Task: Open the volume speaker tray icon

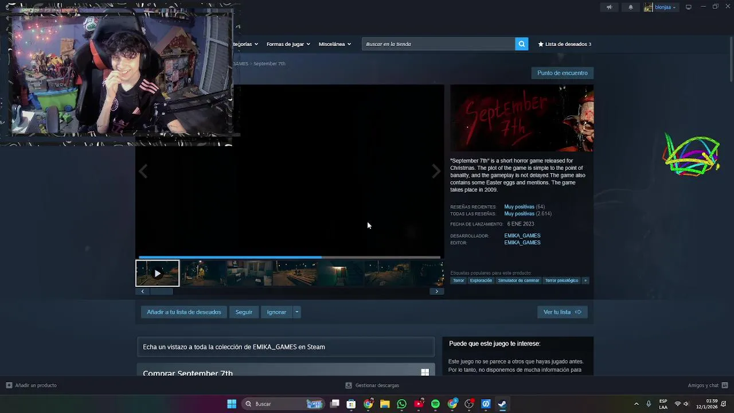Action: coord(686,404)
